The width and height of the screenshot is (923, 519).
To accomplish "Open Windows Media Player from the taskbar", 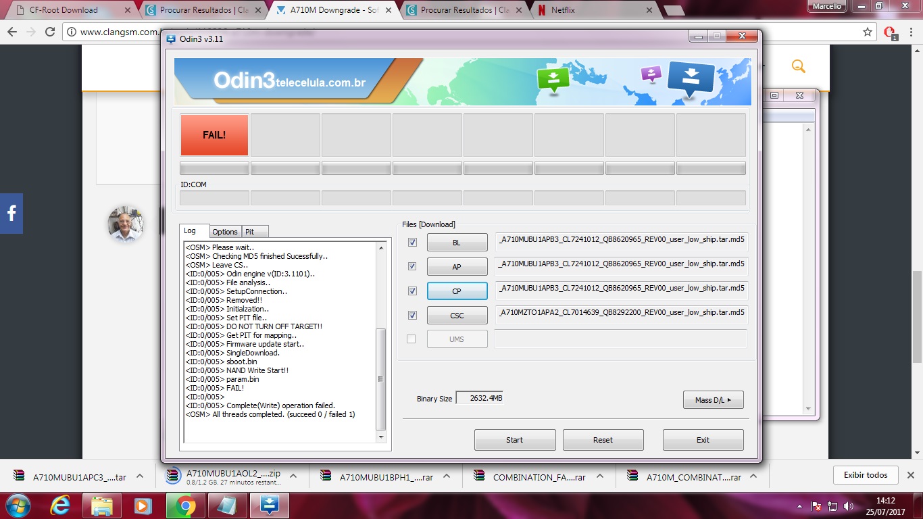I will (143, 505).
